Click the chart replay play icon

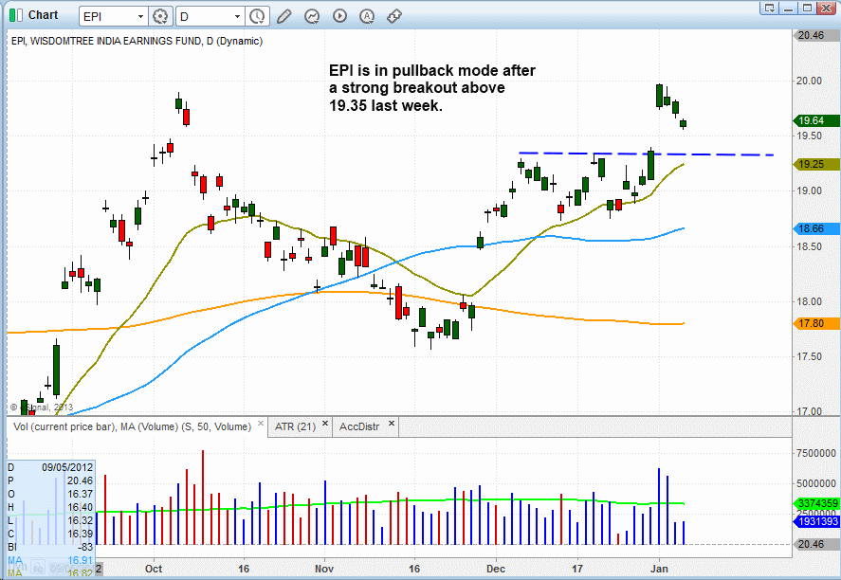coord(338,16)
